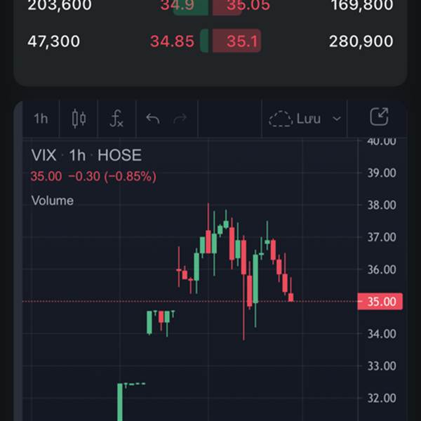Click the Volume indicator label
The height and width of the screenshot is (421, 421).
[53, 201]
